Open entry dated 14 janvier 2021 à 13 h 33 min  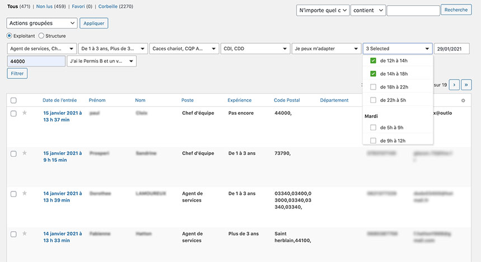click(63, 237)
